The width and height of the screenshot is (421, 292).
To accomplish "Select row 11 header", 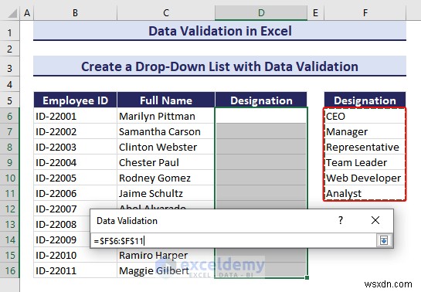I will click(10, 193).
